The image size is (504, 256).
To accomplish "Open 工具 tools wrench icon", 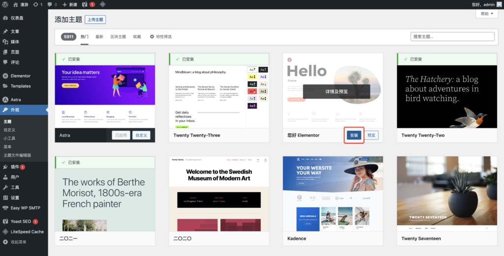I will (x=5, y=187).
